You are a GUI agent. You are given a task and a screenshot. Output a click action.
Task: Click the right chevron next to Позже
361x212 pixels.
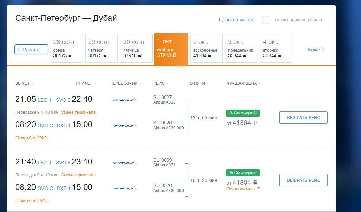coord(323,49)
